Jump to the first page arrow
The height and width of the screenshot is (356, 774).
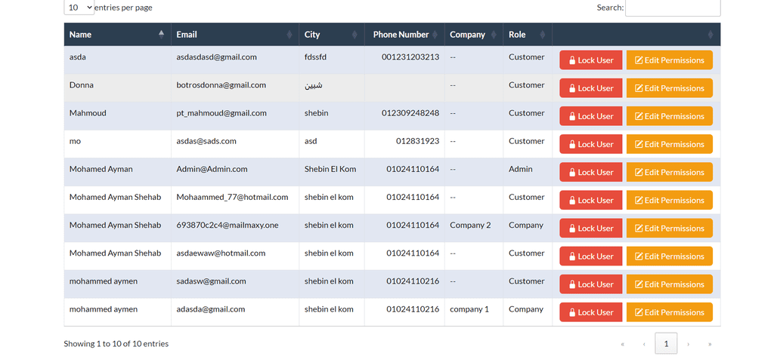tap(622, 344)
